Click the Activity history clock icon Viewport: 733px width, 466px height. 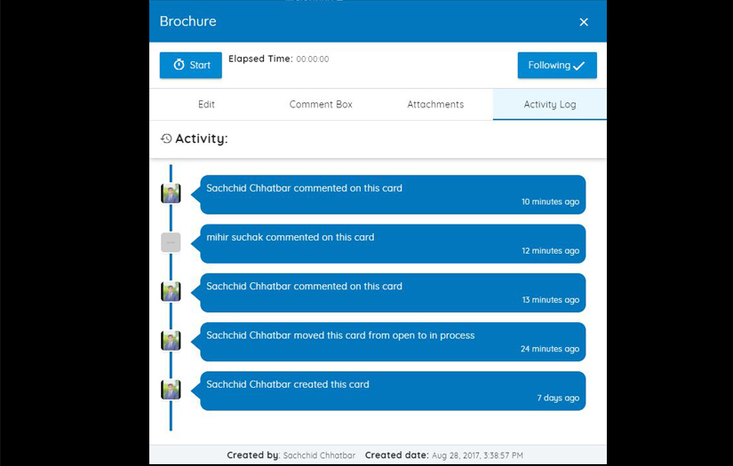tap(166, 138)
